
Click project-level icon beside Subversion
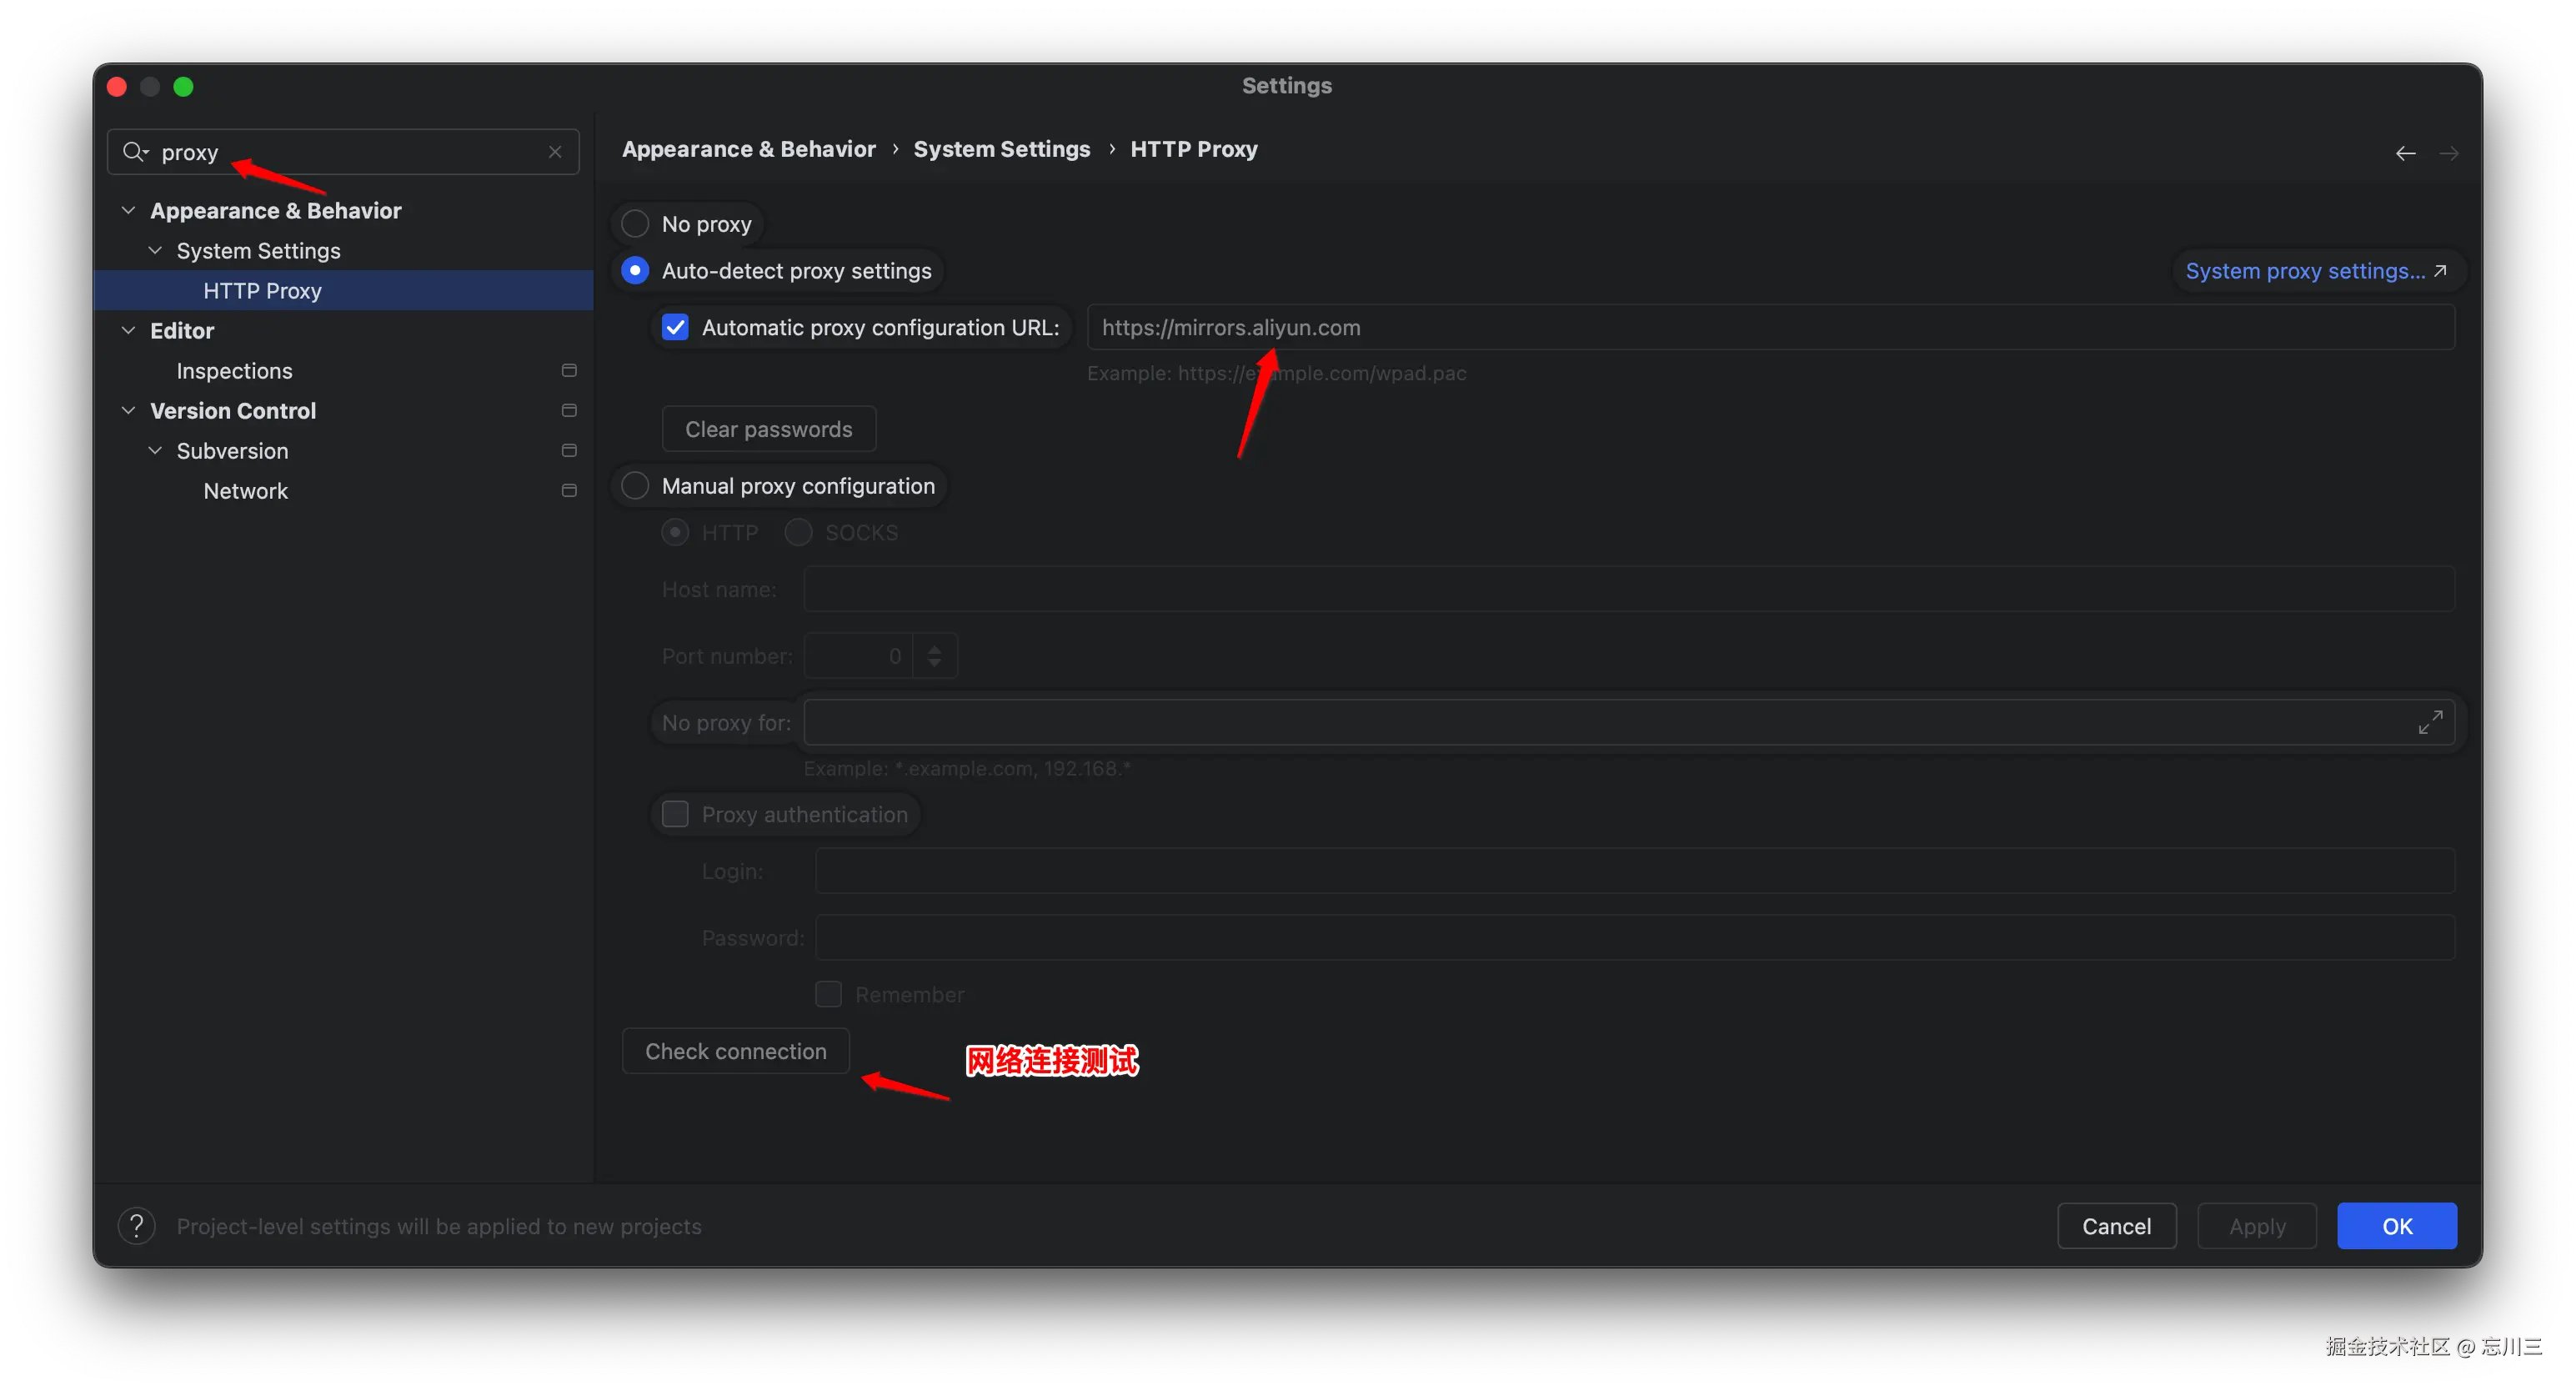569,451
